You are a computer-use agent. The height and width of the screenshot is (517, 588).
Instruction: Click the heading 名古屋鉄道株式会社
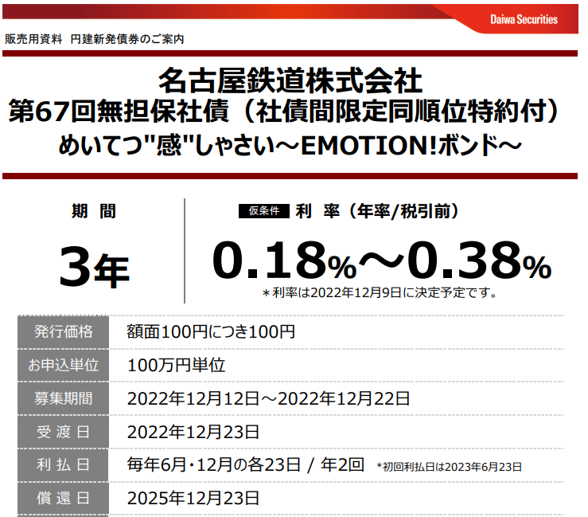[x=290, y=80]
